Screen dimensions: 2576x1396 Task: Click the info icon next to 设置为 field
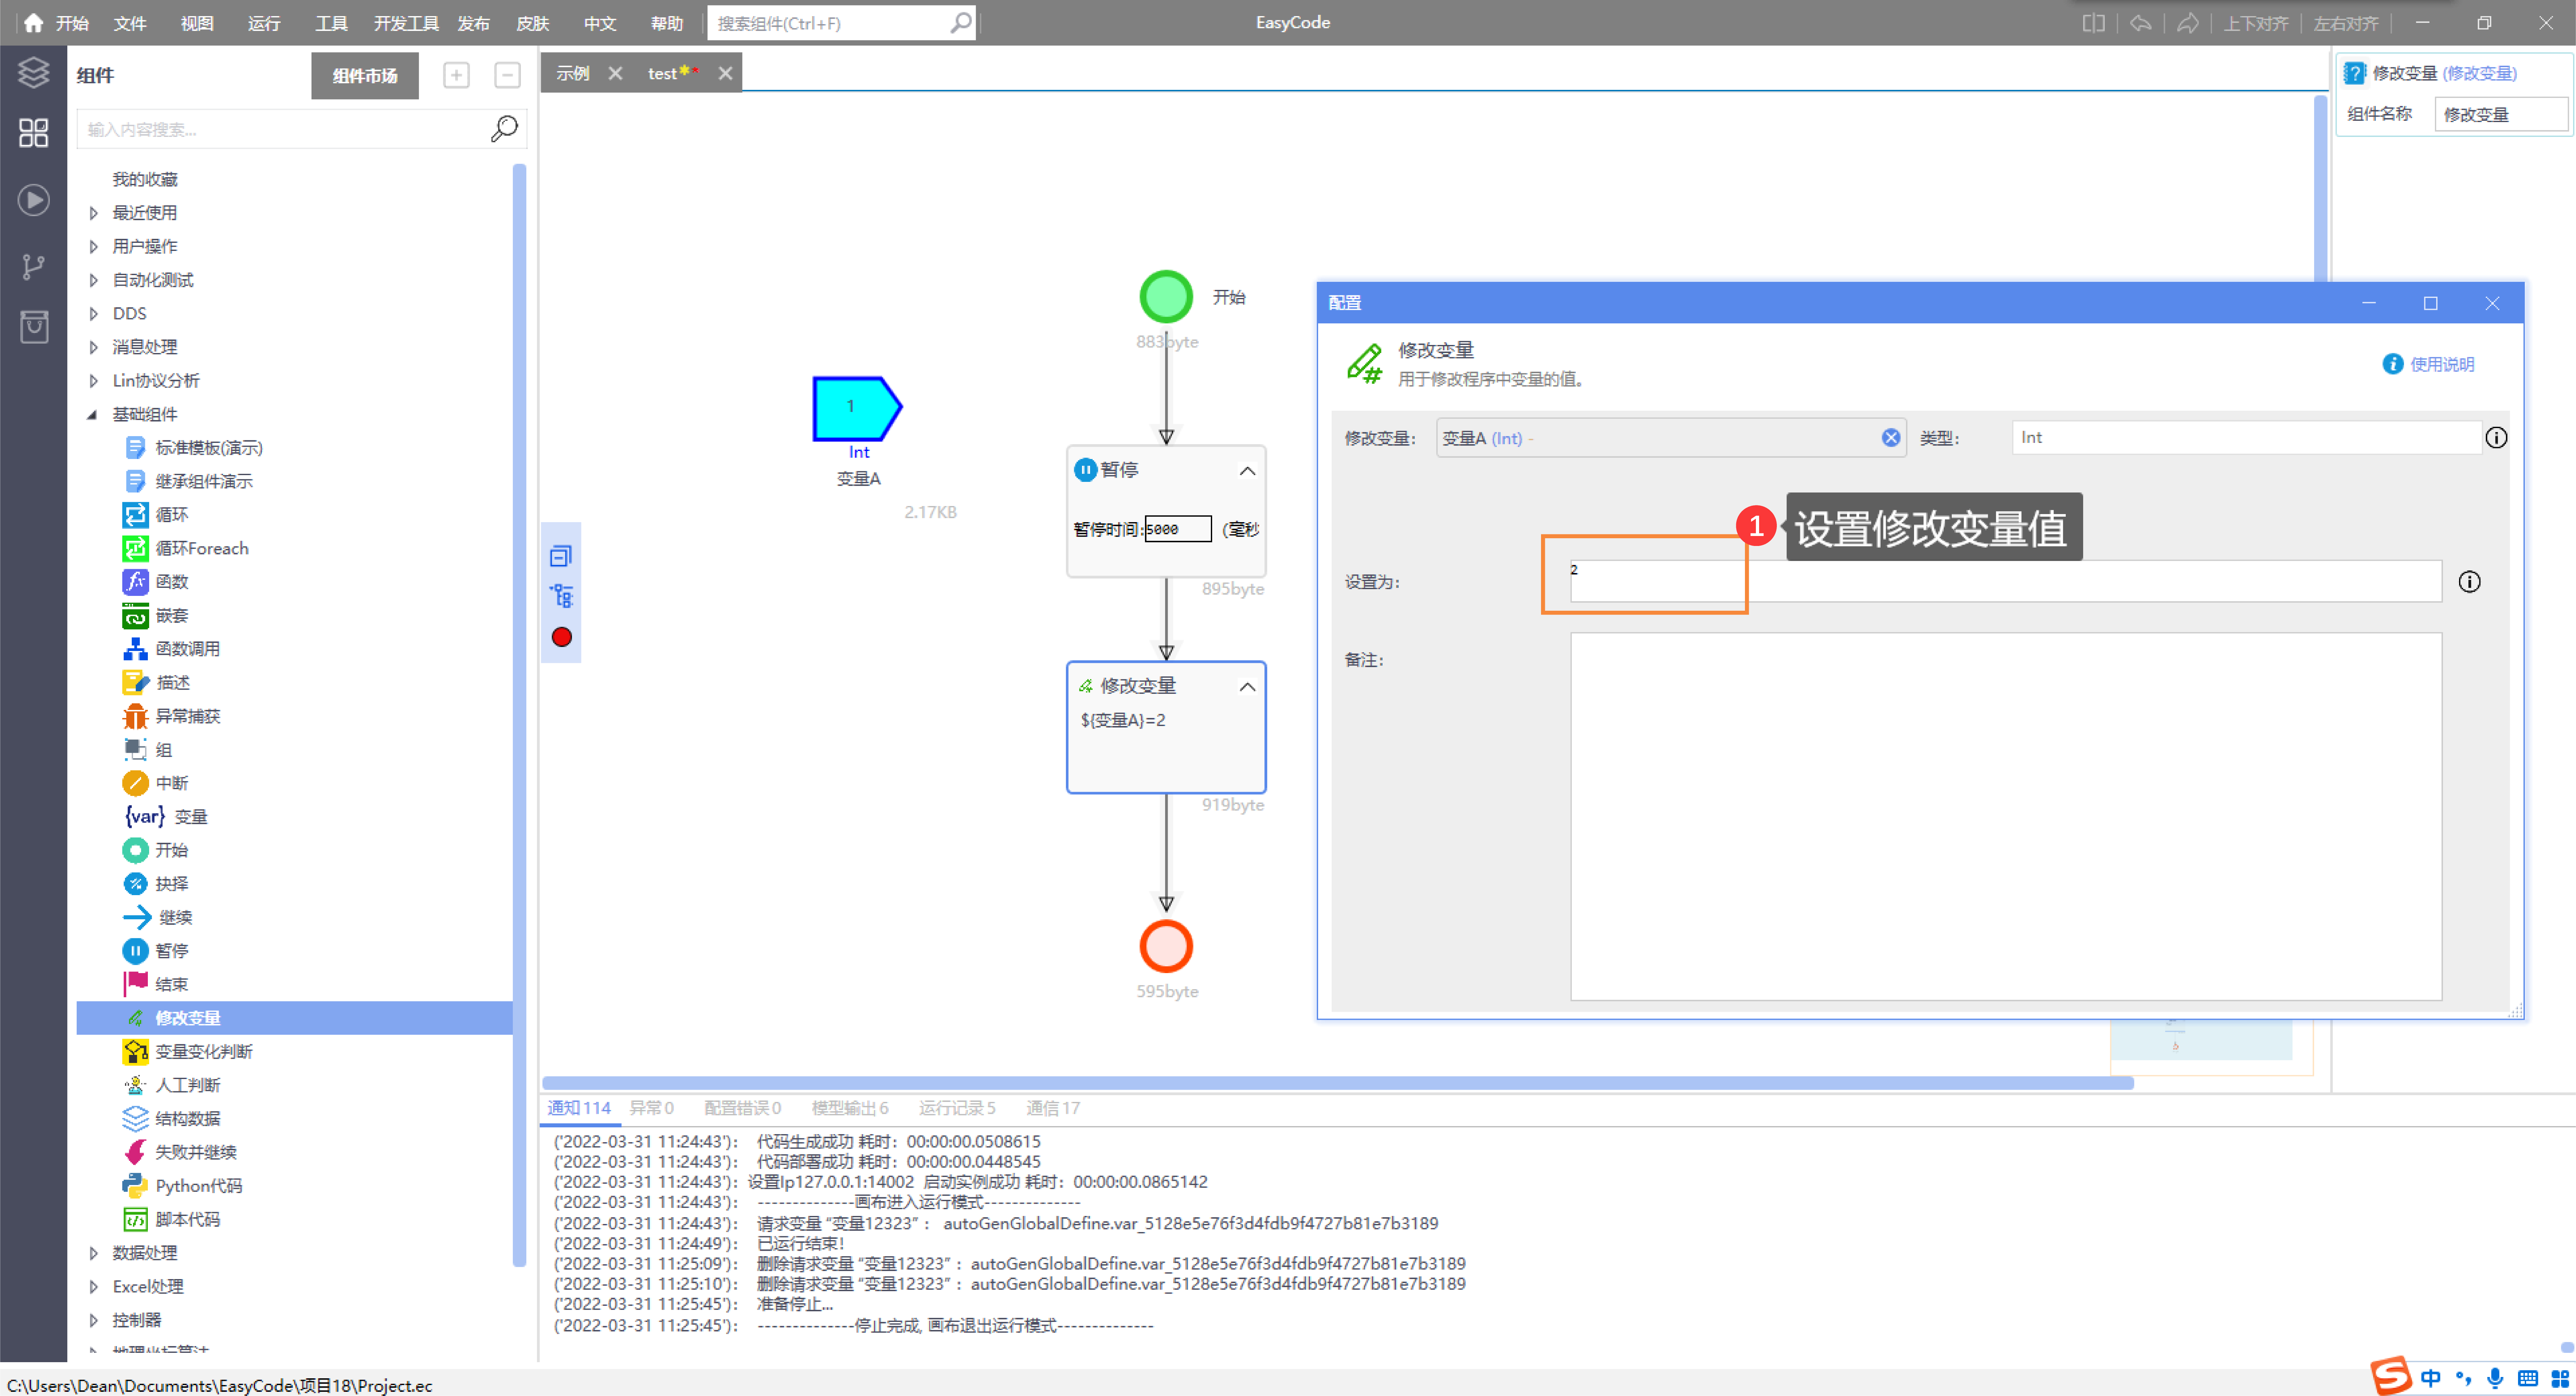(2469, 582)
